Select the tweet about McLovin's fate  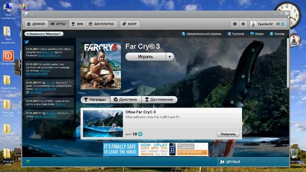[x=49, y=52]
